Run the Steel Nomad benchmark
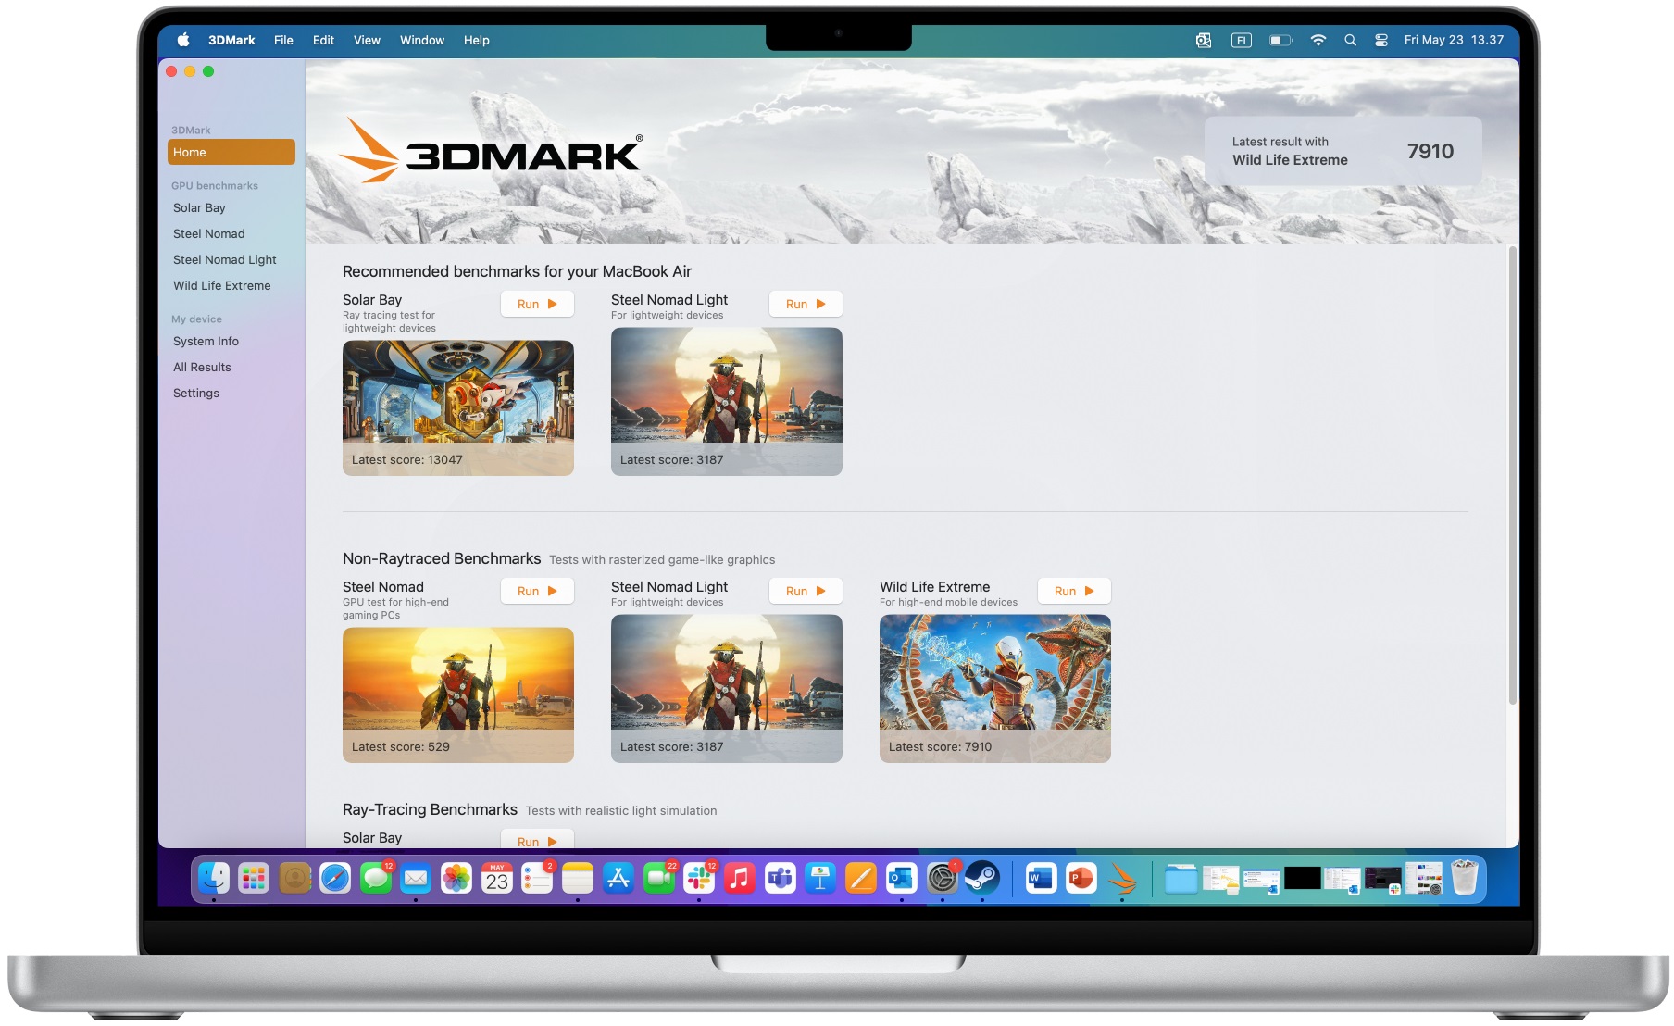 click(x=537, y=591)
